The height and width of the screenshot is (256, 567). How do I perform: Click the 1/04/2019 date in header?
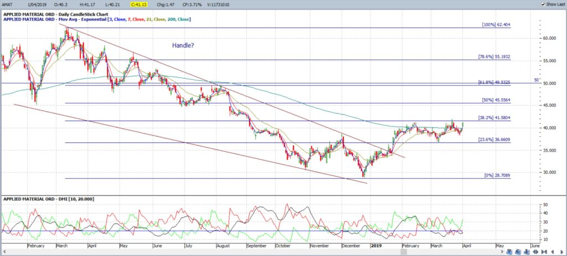pos(37,4)
